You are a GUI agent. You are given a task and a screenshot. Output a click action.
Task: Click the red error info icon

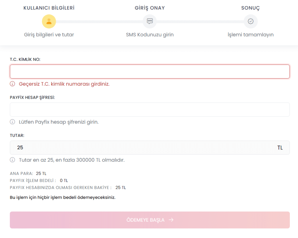click(x=12, y=84)
